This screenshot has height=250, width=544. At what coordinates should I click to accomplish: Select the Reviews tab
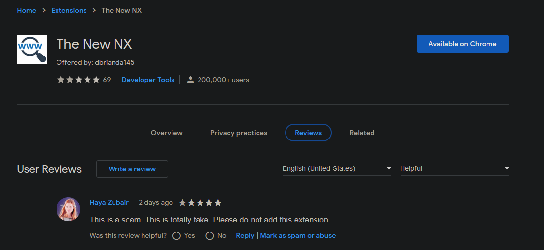[308, 133]
